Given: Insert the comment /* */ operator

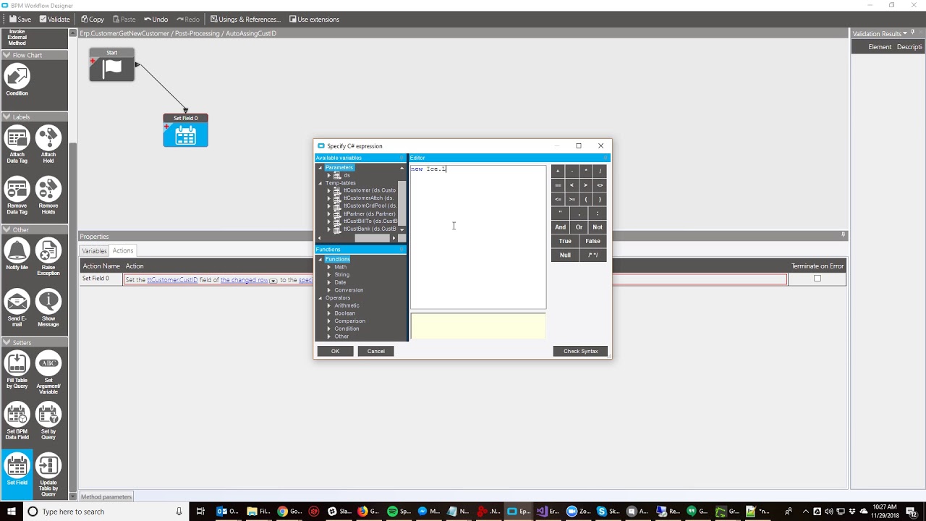Looking at the screenshot, I should pos(593,255).
